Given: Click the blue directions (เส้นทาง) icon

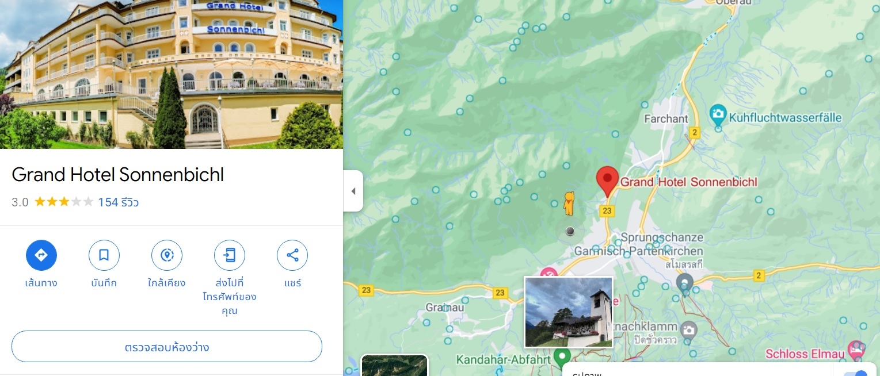Looking at the screenshot, I should 41,255.
